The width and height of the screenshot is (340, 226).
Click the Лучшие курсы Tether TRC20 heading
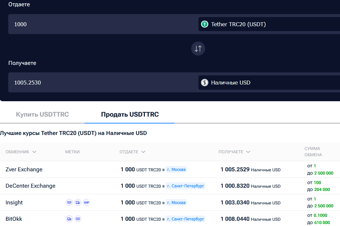pos(73,133)
